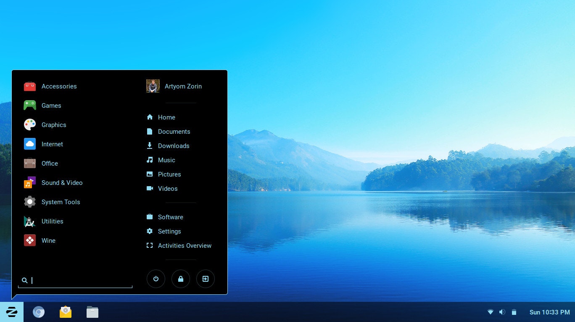Click the Software entry
Screen dimensions: 575x322
tap(170, 217)
